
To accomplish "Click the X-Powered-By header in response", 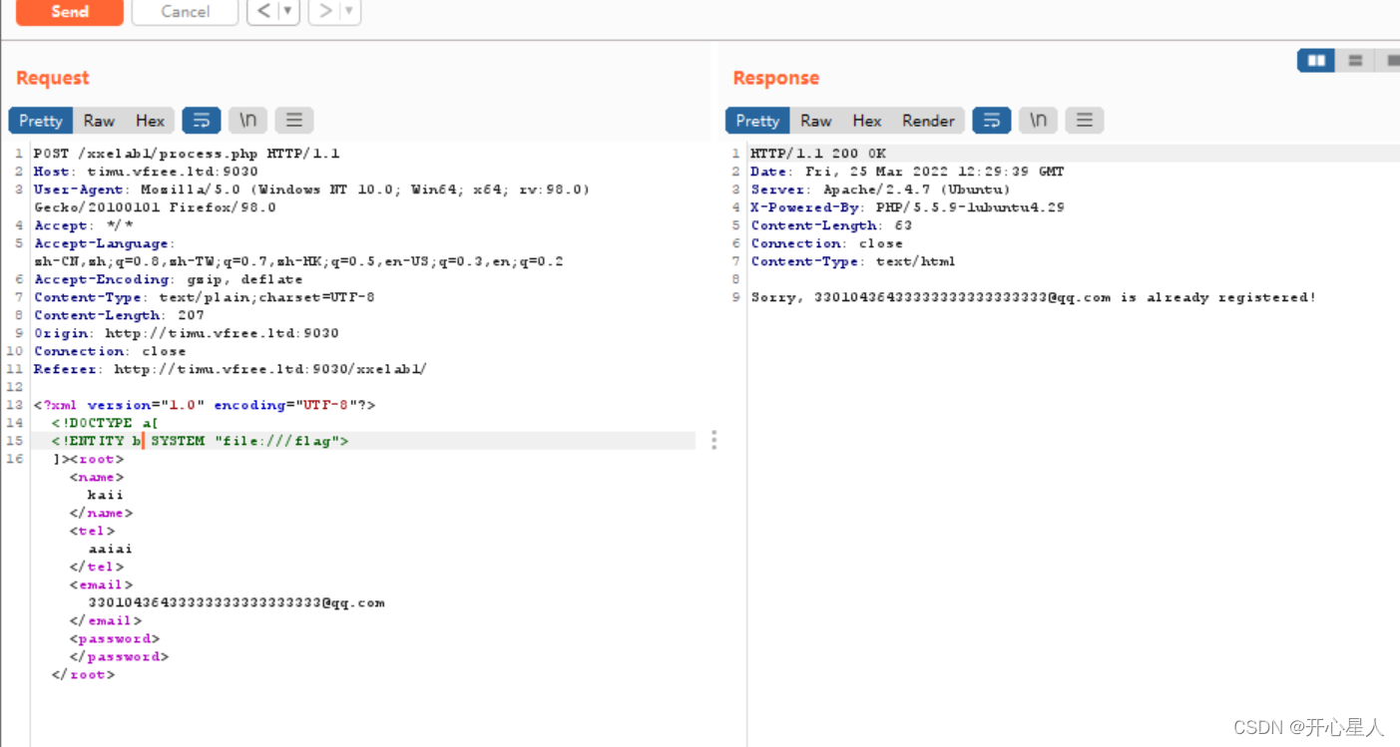I will tap(907, 207).
